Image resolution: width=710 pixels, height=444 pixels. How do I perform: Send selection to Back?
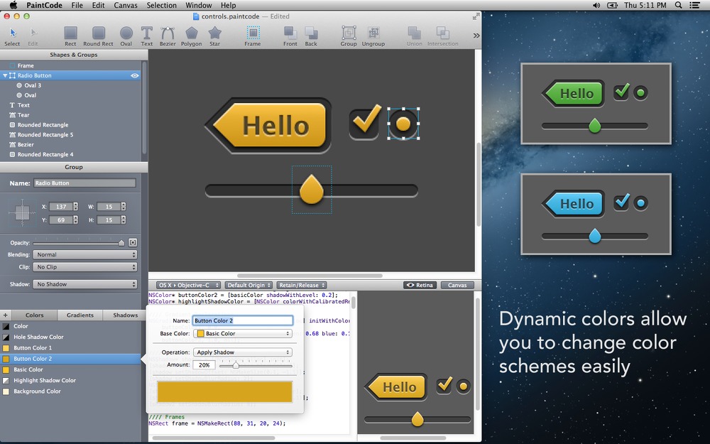click(x=311, y=36)
